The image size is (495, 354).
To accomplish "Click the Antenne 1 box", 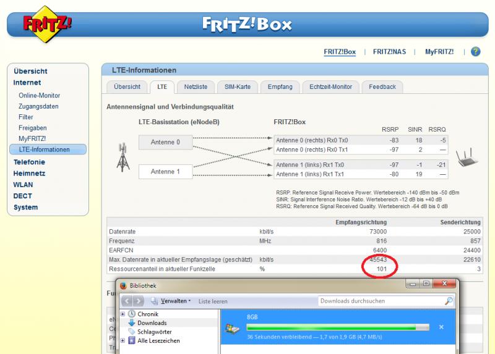I will [165, 172].
